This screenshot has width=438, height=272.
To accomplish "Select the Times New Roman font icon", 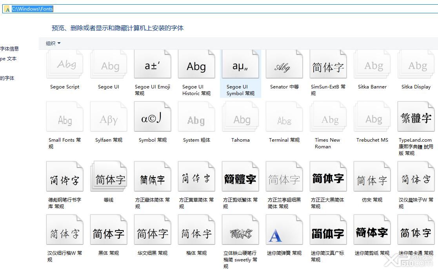I will pos(328,116).
